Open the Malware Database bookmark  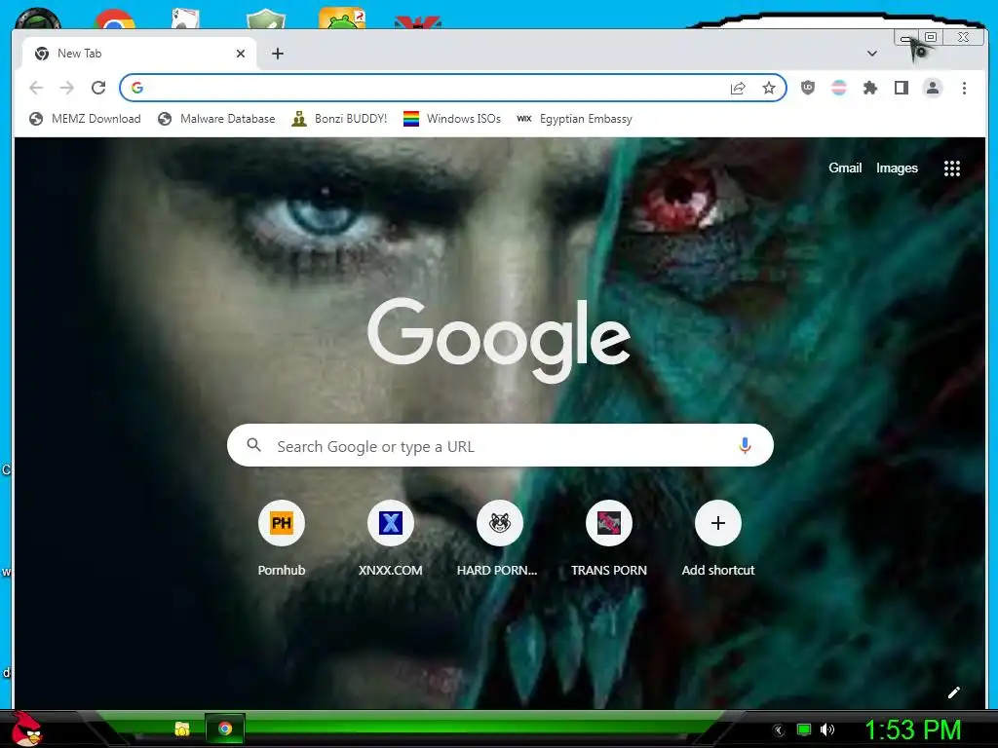click(x=216, y=119)
